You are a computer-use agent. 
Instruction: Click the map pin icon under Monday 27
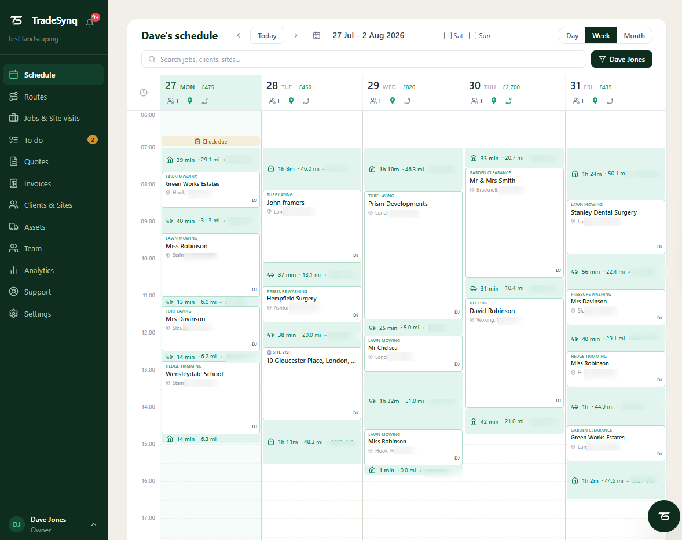coord(190,101)
